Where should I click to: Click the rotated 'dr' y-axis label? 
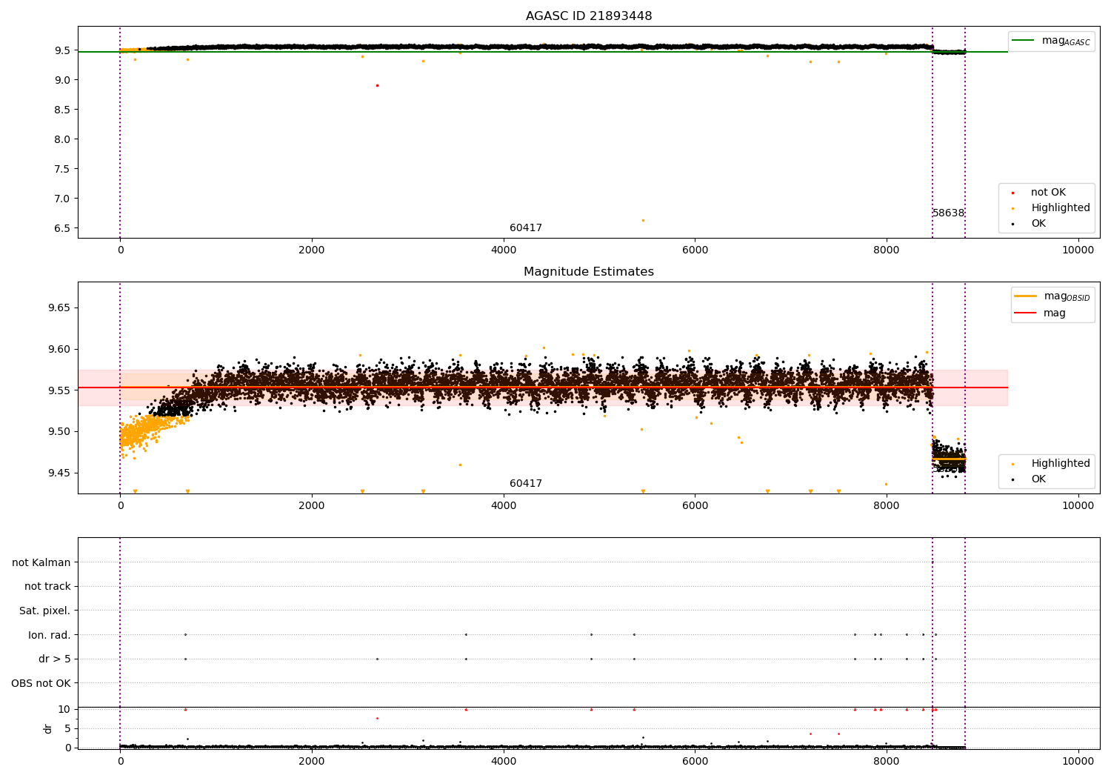[x=48, y=728]
